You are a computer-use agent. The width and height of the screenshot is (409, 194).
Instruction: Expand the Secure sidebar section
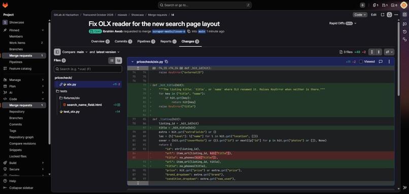click(x=43, y=169)
